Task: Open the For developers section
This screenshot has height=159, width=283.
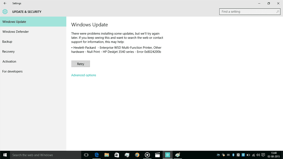Action: [33, 71]
